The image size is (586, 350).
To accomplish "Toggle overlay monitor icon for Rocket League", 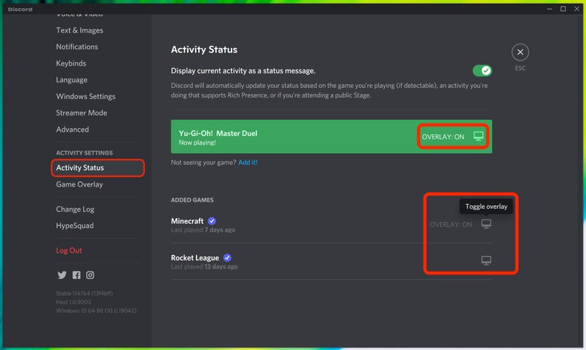I will click(x=486, y=260).
